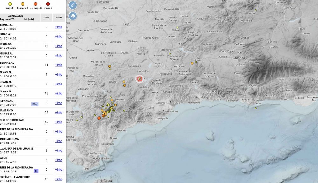The height and width of the screenshot is (183, 318).
Task: Open +info for the 01:41:02 event
Action: click(x=59, y=27)
